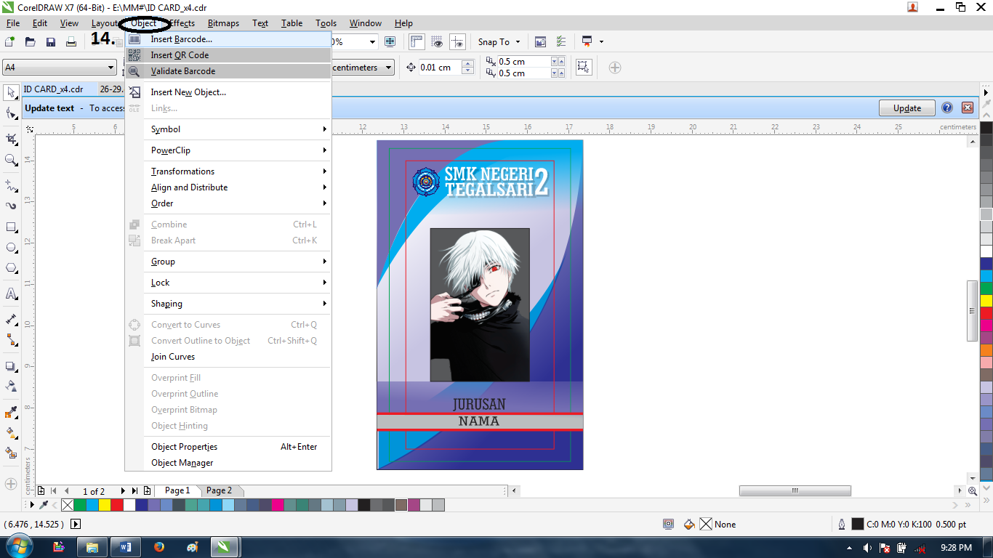This screenshot has height=558, width=993.
Task: Toggle guidelines visibility on the toolbar
Action: click(x=457, y=41)
